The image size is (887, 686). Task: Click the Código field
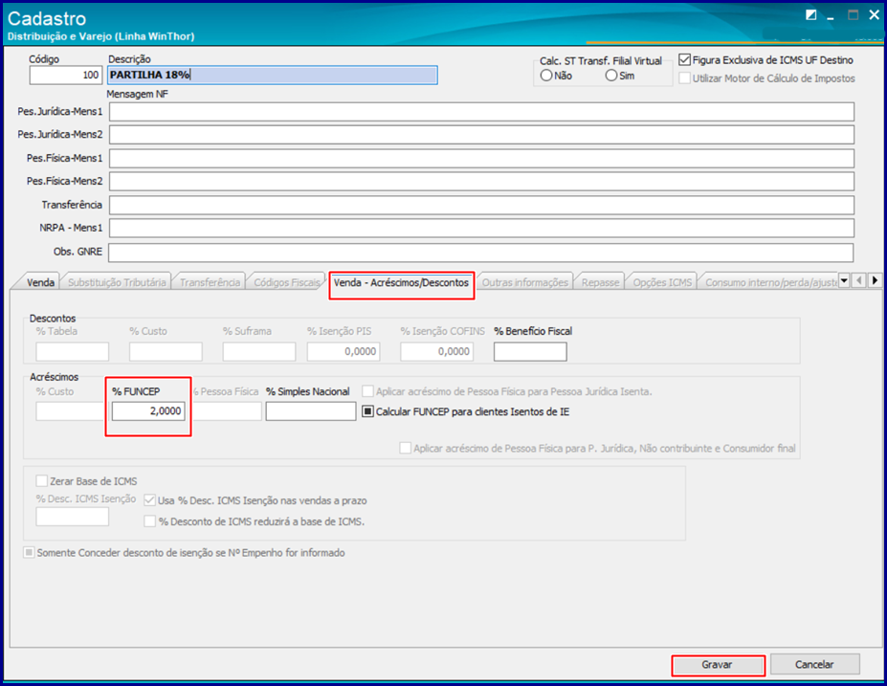pos(66,76)
